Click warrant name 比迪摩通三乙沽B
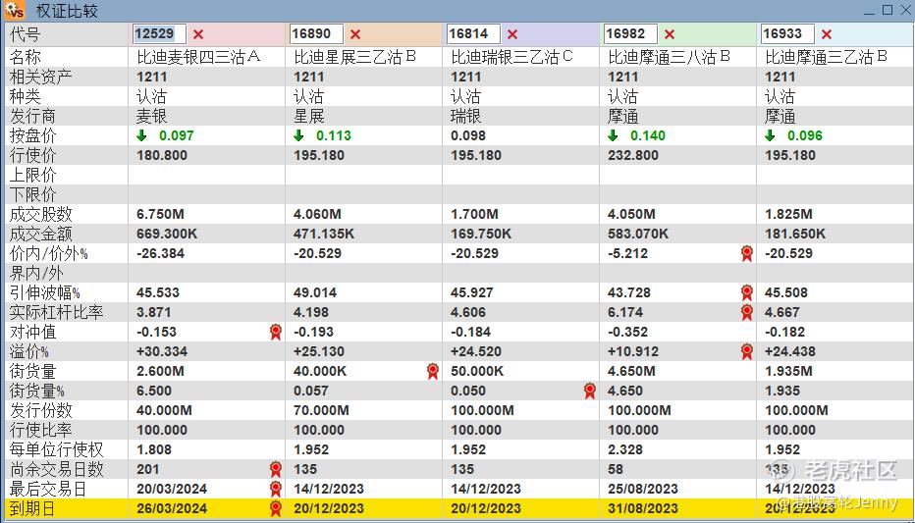915x523 pixels. 826,57
